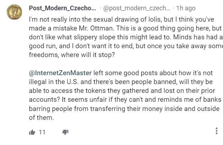Follow the @InternetZenMaster mention link
The image size is (223, 145).
tap(60, 73)
